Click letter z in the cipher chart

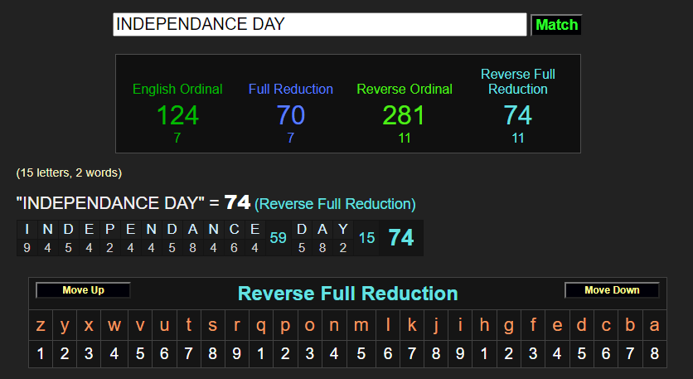(41, 326)
